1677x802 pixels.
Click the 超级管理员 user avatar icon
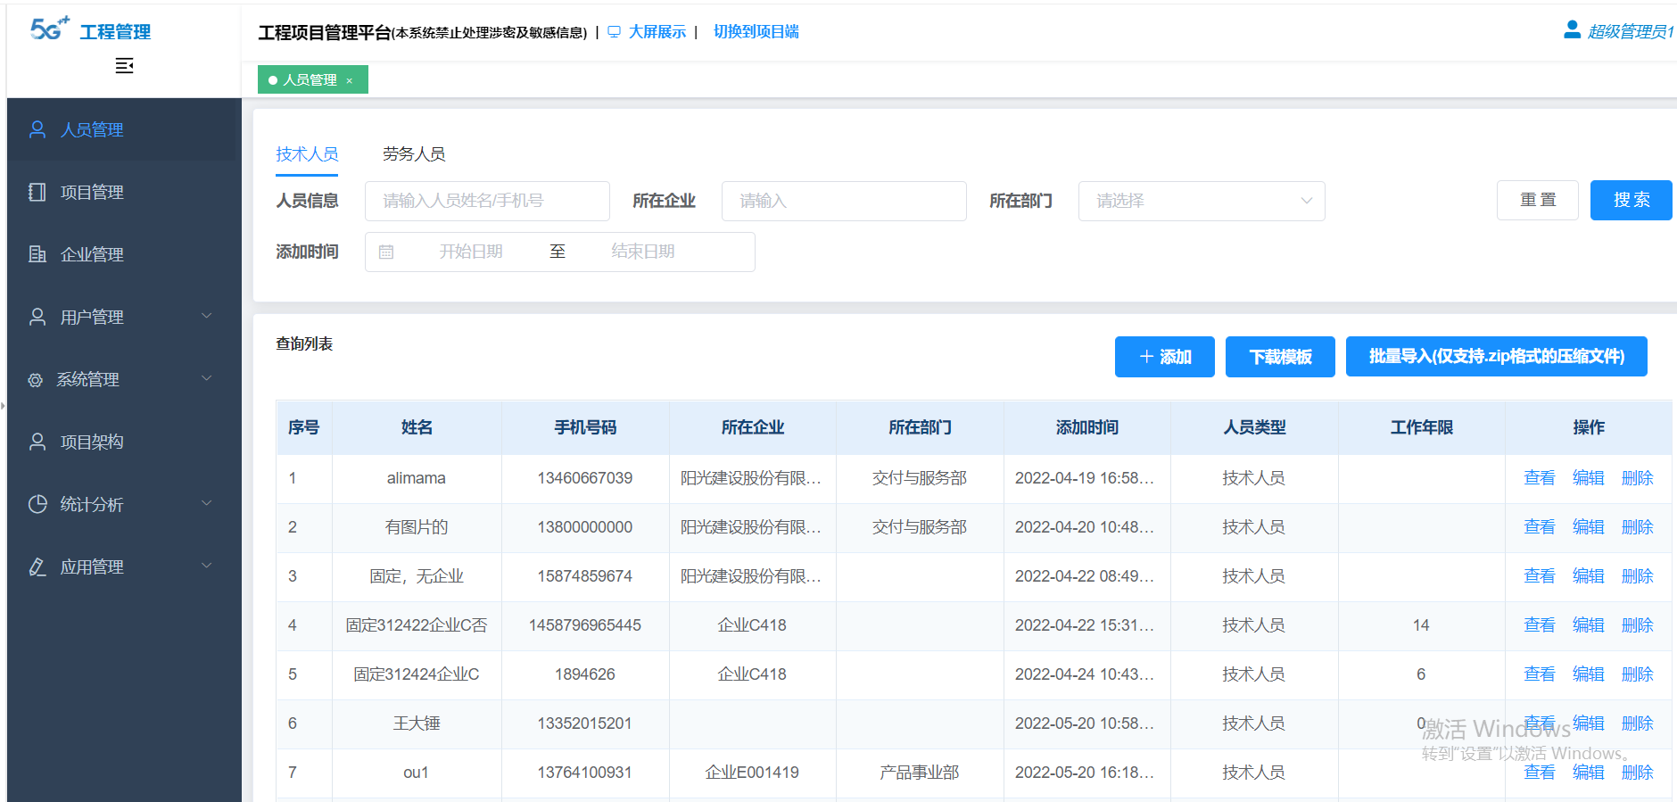[x=1572, y=29]
